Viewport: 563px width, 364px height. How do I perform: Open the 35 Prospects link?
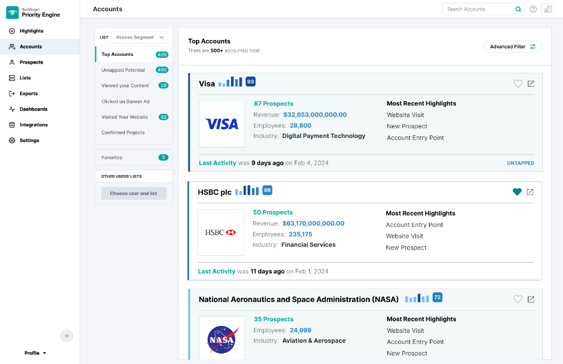[274, 319]
